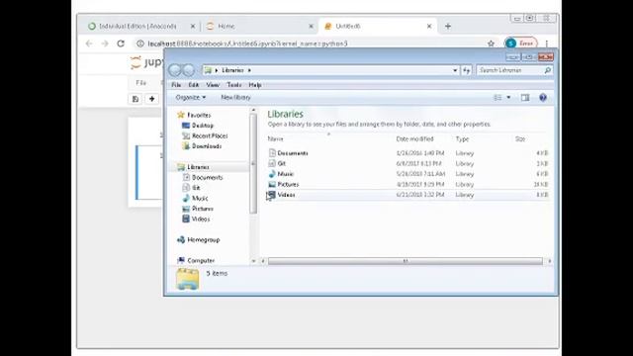Expand address bar history dropdown
633x356 pixels.
(455, 70)
